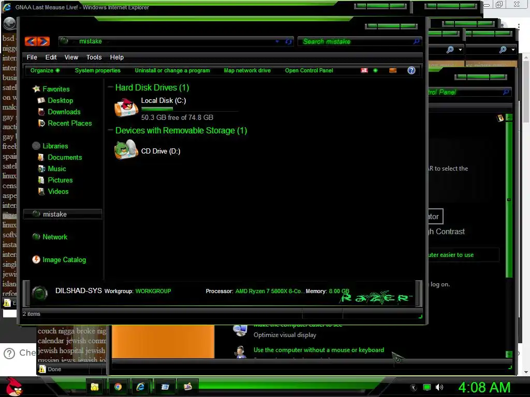Open Recent Places in Favorites
530x397 pixels.
[x=70, y=123]
